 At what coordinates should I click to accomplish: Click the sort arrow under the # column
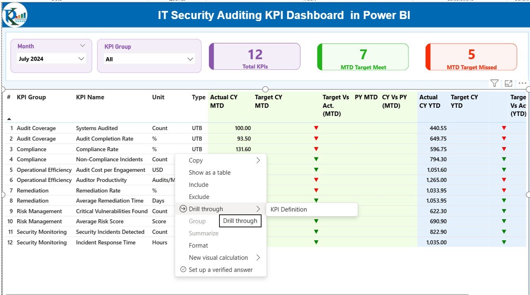pos(9,119)
